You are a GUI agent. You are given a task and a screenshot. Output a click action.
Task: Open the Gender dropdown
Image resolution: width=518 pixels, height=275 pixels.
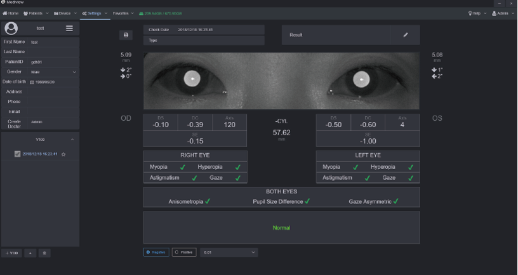click(x=53, y=72)
